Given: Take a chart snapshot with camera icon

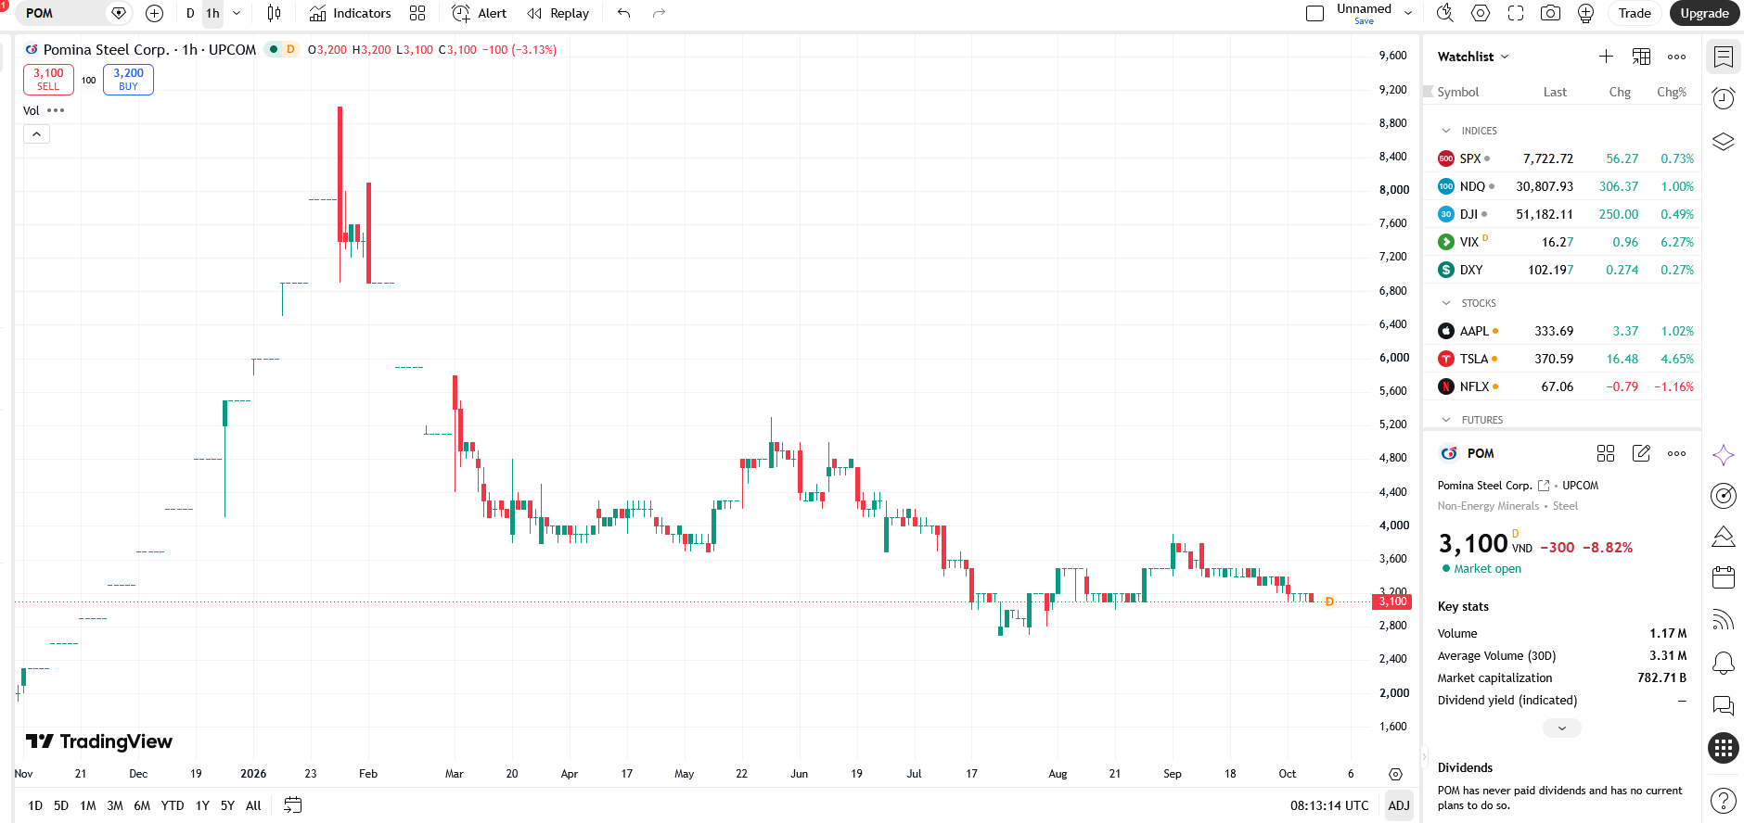Looking at the screenshot, I should [1550, 13].
